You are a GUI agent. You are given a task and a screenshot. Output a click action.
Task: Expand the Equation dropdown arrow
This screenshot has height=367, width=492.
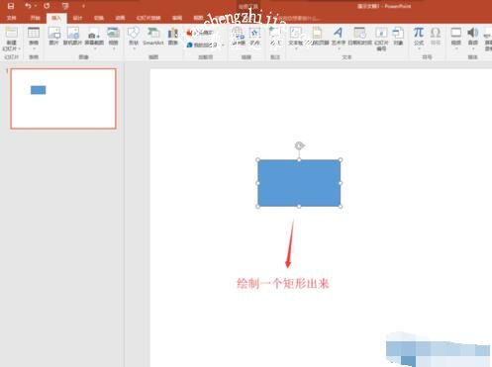(419, 48)
